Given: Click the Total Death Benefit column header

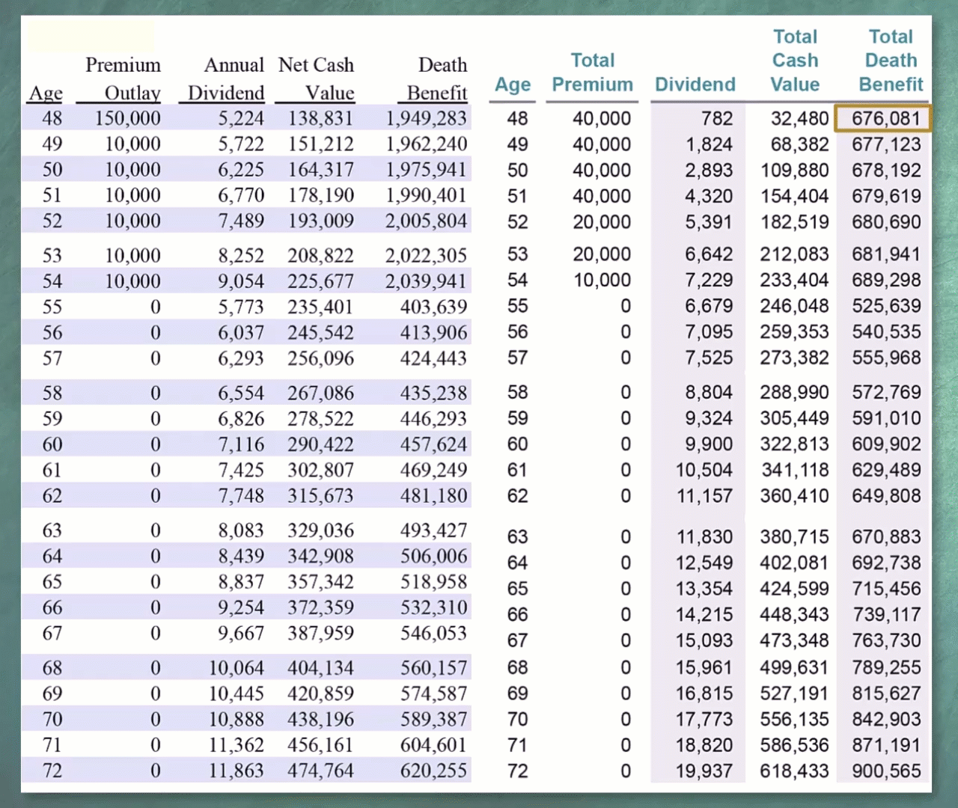Looking at the screenshot, I should [891, 61].
